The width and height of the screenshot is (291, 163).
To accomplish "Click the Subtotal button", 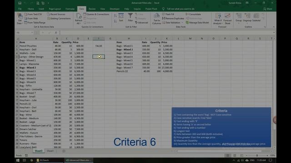I will [256, 18].
